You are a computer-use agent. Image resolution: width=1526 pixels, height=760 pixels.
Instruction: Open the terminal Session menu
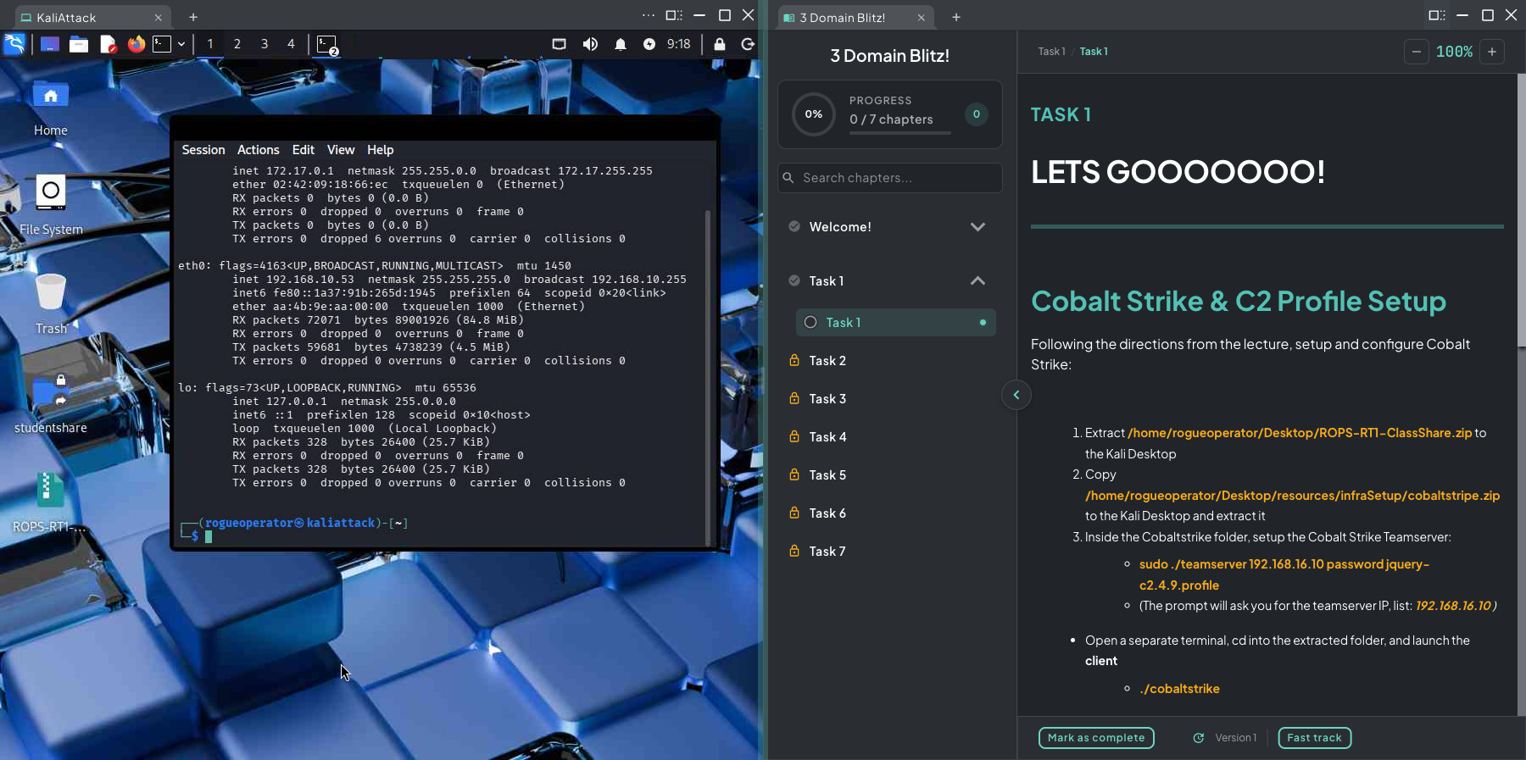click(x=203, y=150)
